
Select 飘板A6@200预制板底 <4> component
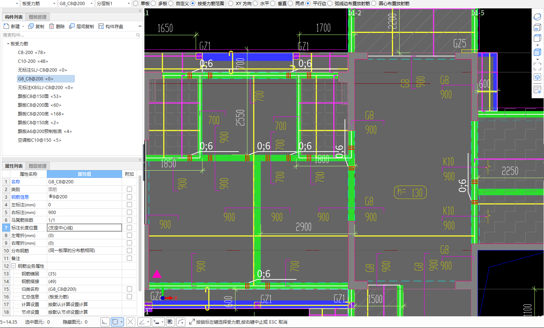(x=45, y=131)
